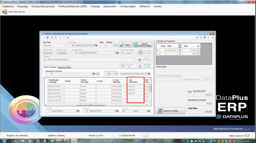Click the Importar NF-e/CT-e (Xml) button
Screen dimensions: 256x143
point(142,45)
